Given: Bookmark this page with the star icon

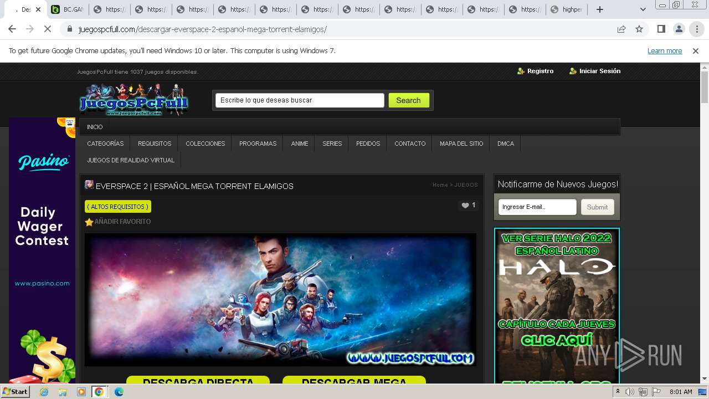Looking at the screenshot, I should [x=639, y=29].
